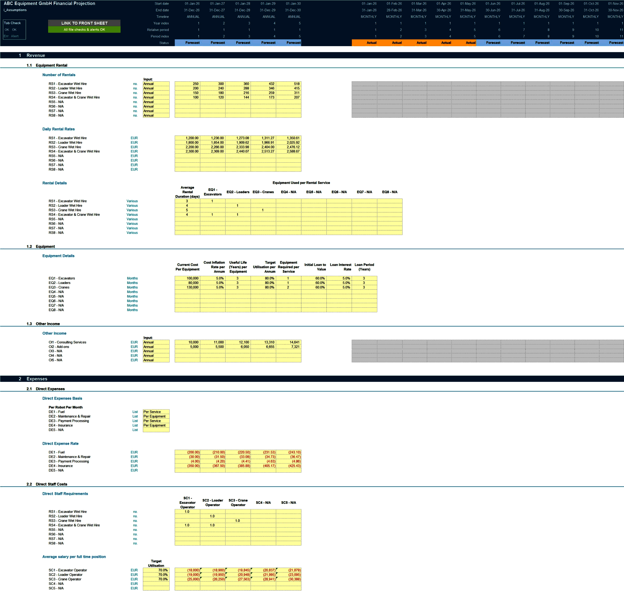This screenshot has width=624, height=593.
Task: Click the first Forecast status cell in the annual columns
Action: [192, 43]
